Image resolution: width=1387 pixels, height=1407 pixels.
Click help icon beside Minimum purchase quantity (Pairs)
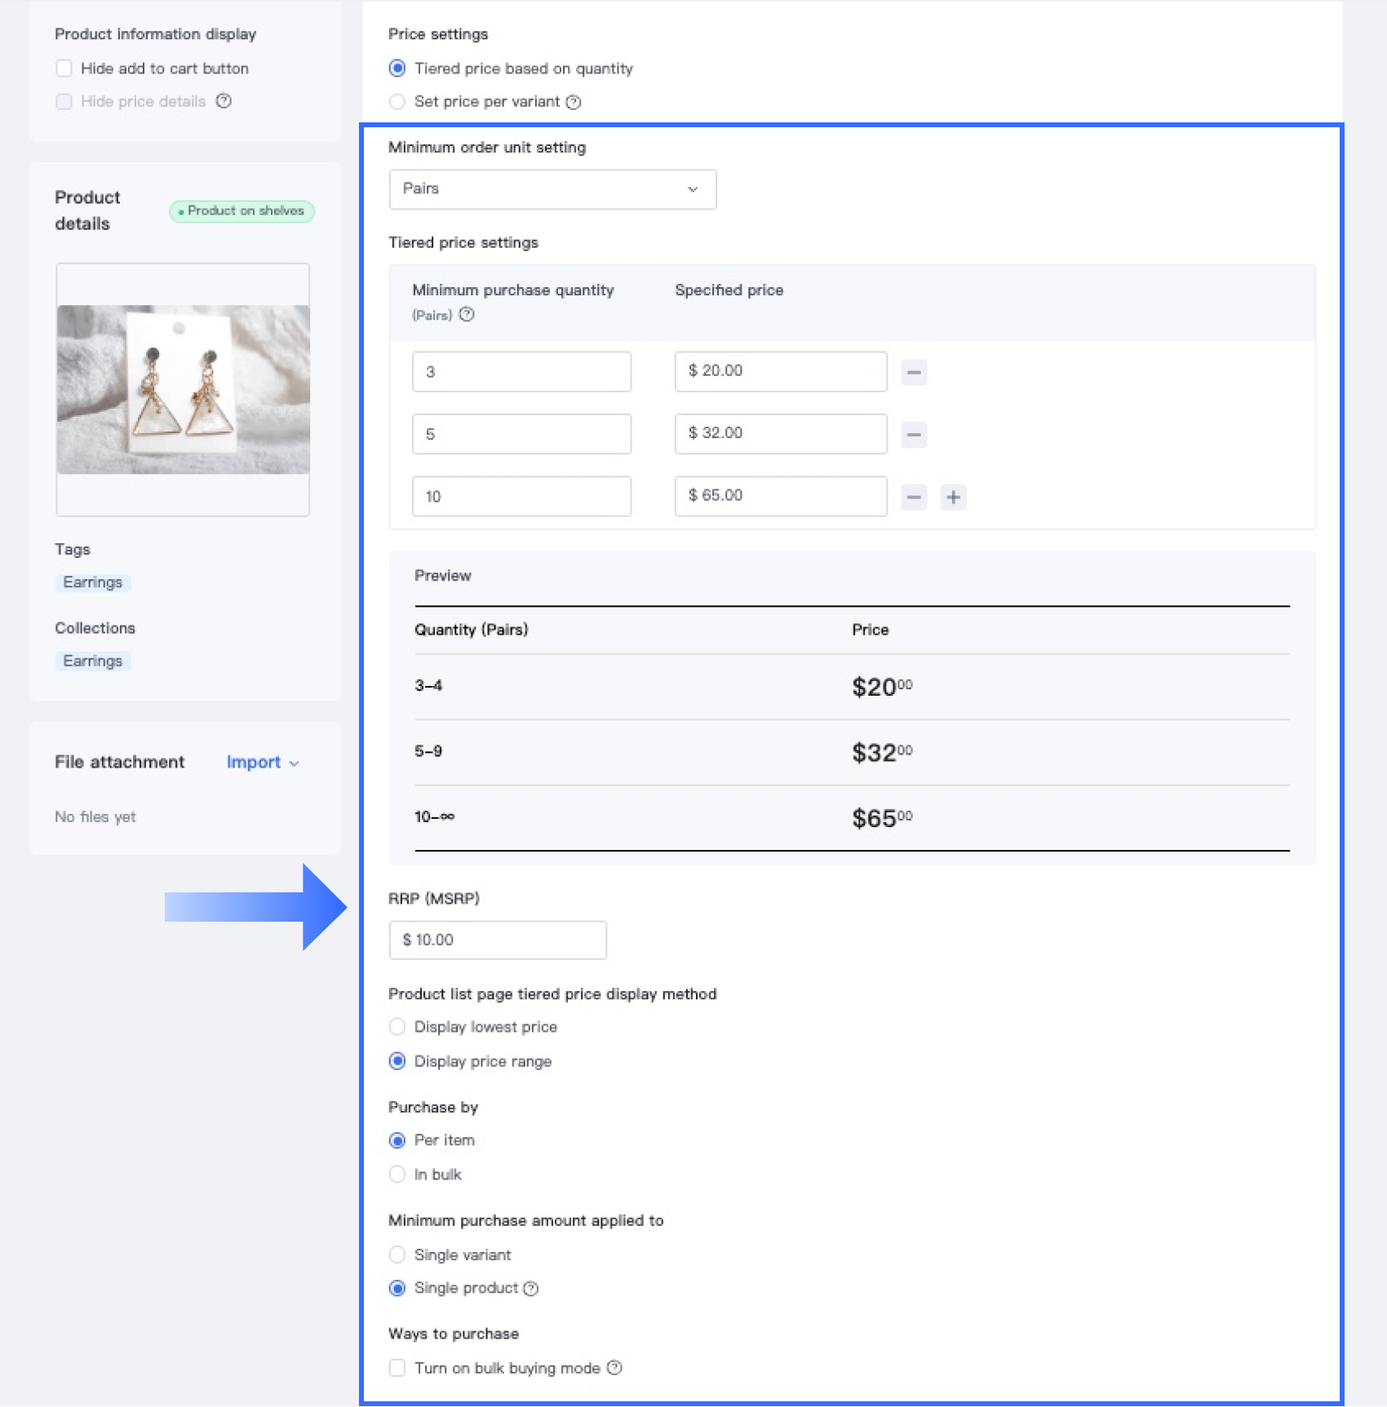[467, 315]
